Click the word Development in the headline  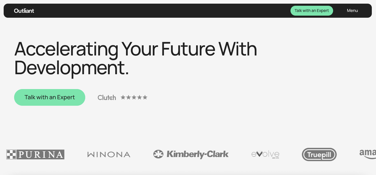point(69,68)
